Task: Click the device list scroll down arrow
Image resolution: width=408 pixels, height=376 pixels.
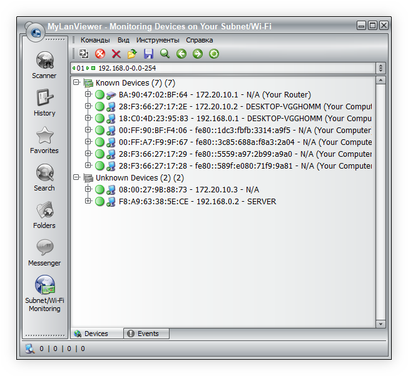Action: tap(380, 324)
